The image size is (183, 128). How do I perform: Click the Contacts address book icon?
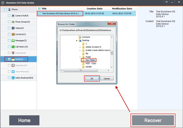13,34
